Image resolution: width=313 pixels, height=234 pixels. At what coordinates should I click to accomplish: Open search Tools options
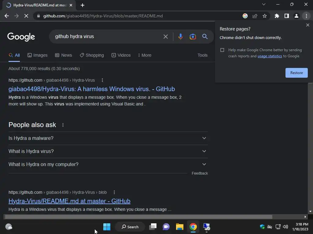tap(202, 55)
